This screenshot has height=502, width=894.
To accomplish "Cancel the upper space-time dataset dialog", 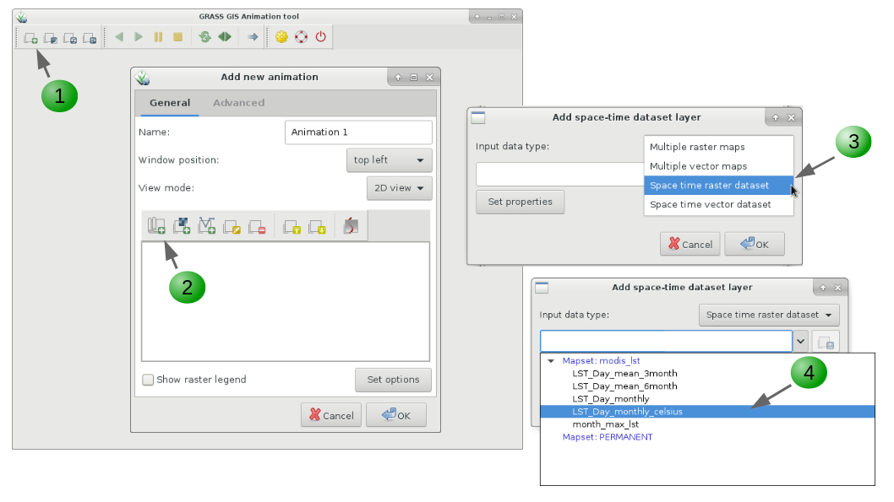I will pyautogui.click(x=690, y=244).
